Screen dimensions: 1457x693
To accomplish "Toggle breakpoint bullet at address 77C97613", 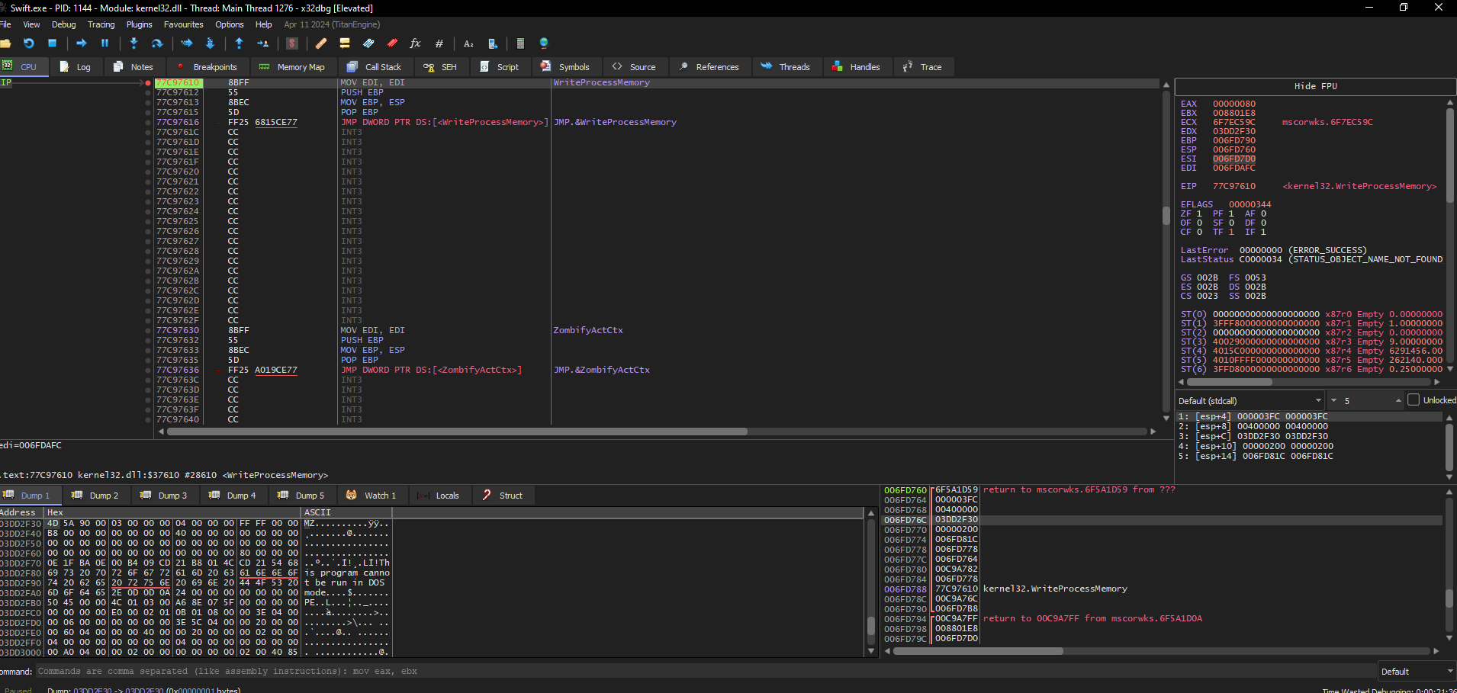I will coord(148,103).
